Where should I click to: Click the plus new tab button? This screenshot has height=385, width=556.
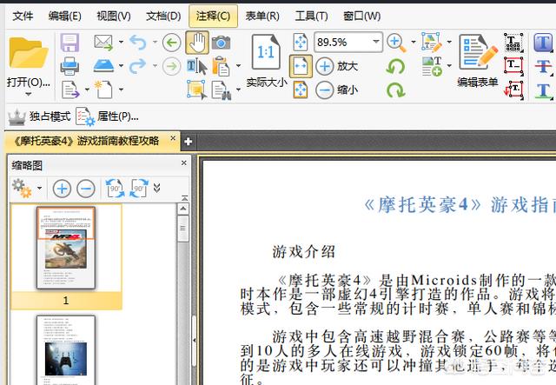(189, 142)
